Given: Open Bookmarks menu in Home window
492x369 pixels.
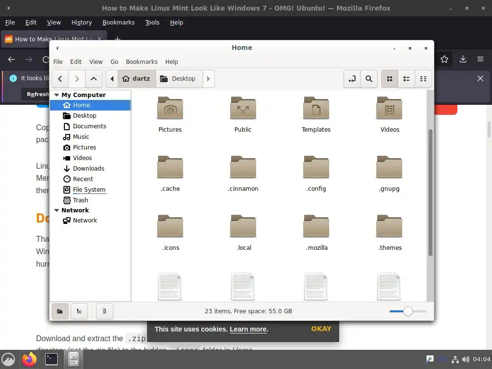Looking at the screenshot, I should (142, 62).
